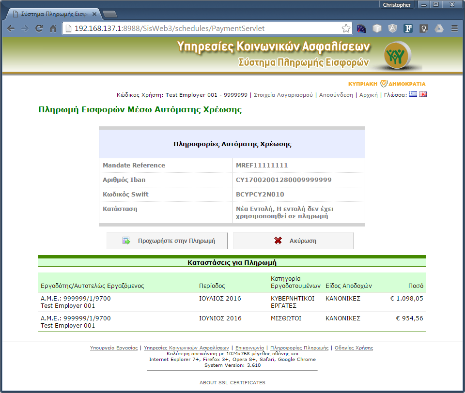Close the Σύστημα Πληρωμής browser tab
This screenshot has width=465, height=393.
pyautogui.click(x=94, y=14)
